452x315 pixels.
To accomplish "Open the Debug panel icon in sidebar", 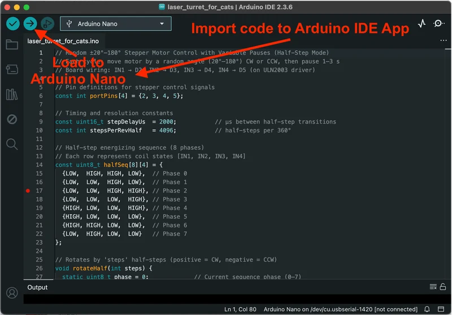I will [12, 119].
